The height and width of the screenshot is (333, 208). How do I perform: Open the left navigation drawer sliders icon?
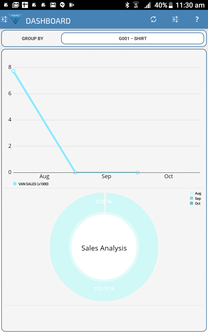tap(4, 19)
